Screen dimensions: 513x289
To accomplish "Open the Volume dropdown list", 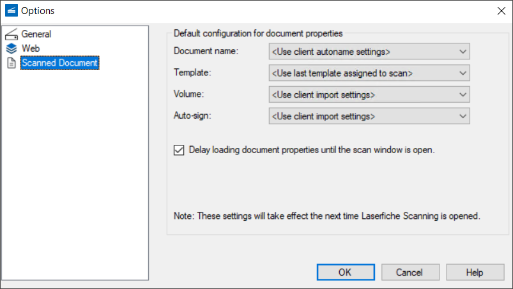I will pos(369,94).
